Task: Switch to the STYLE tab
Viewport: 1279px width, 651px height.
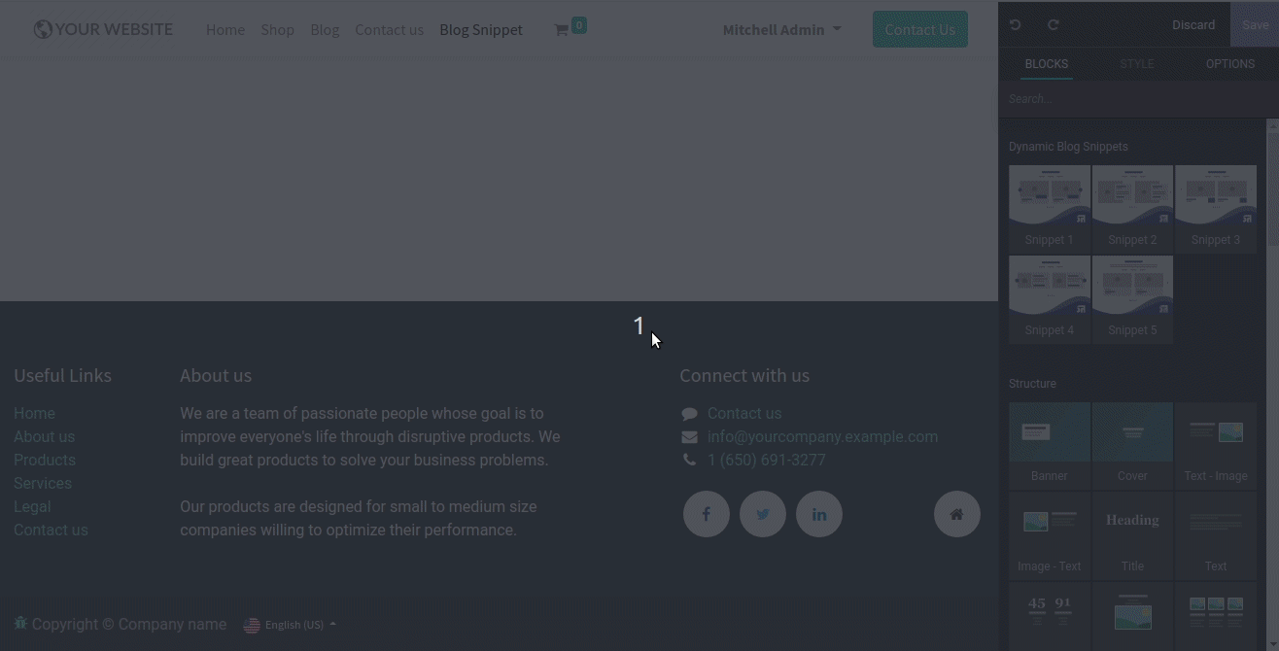Action: click(x=1136, y=64)
